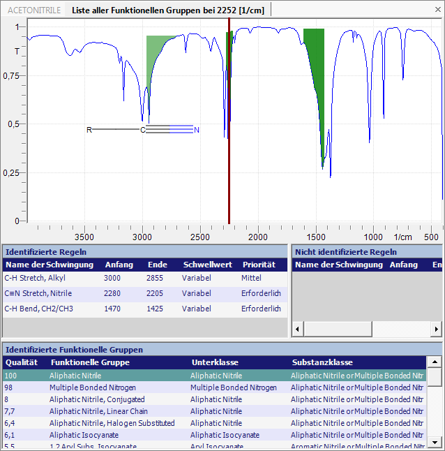
Task: Click the functional groups list scroll-up arrow
Action: click(x=434, y=362)
